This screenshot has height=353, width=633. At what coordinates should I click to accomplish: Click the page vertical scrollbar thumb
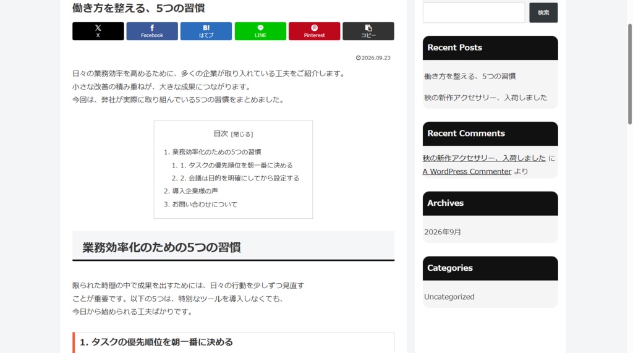[629, 74]
